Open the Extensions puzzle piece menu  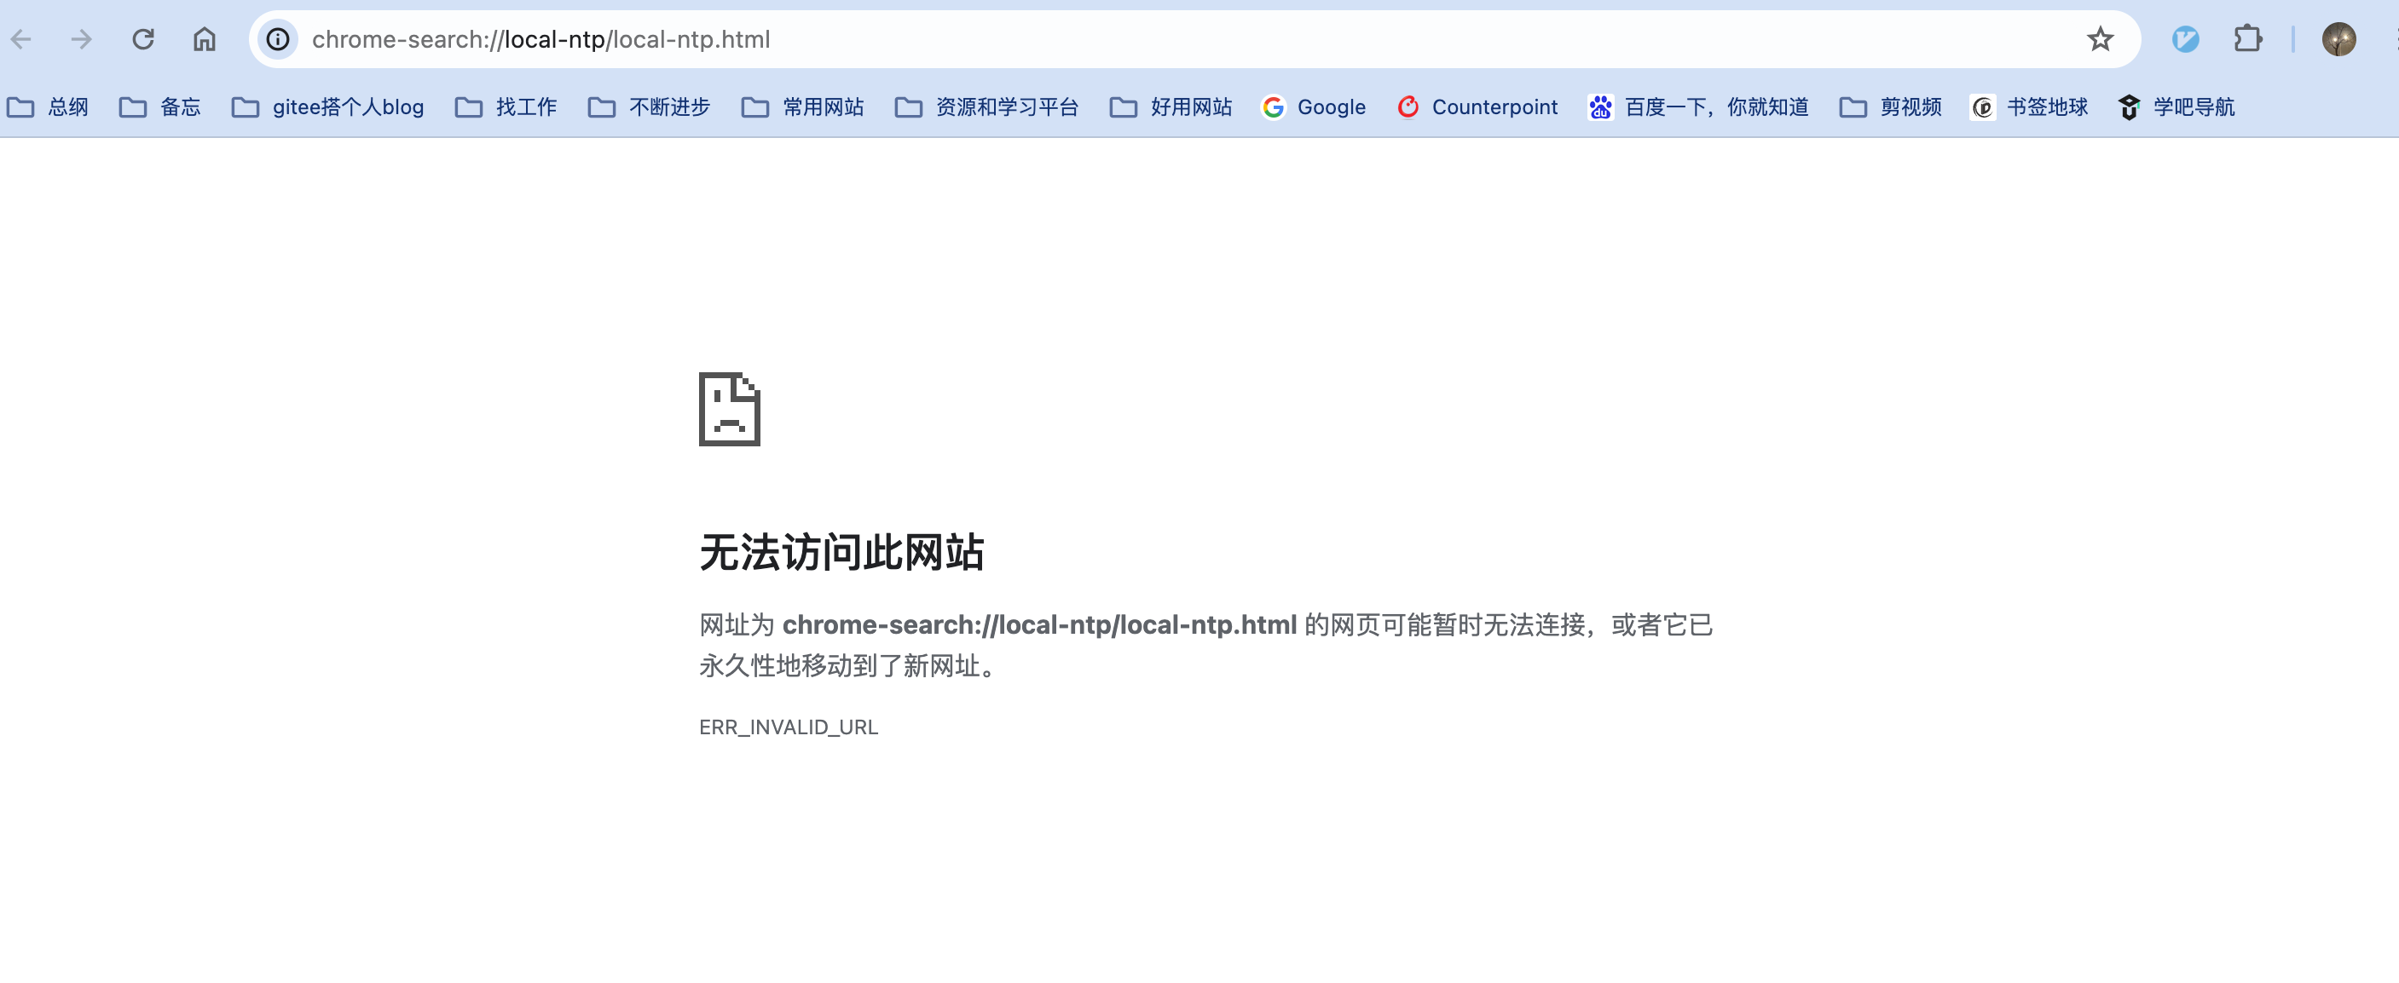(x=2247, y=39)
